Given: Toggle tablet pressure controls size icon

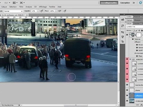Looking at the screenshot, I should [65, 11].
